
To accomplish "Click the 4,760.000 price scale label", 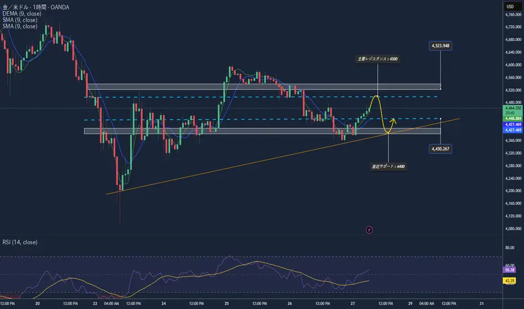I will [x=513, y=15].
